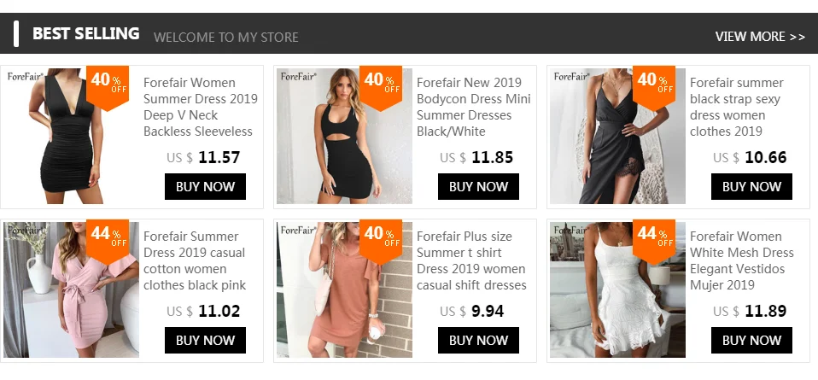Buy the black strap dress at 10.66
This screenshot has height=380, width=818.
pyautogui.click(x=751, y=186)
